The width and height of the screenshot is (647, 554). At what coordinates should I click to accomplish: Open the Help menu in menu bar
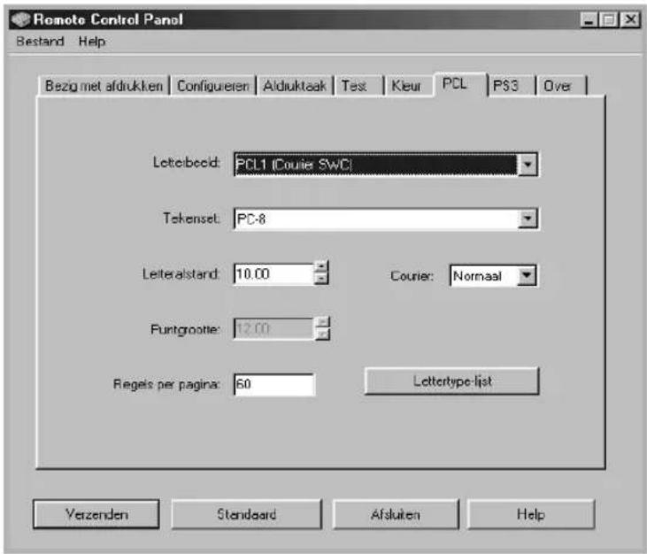91,42
